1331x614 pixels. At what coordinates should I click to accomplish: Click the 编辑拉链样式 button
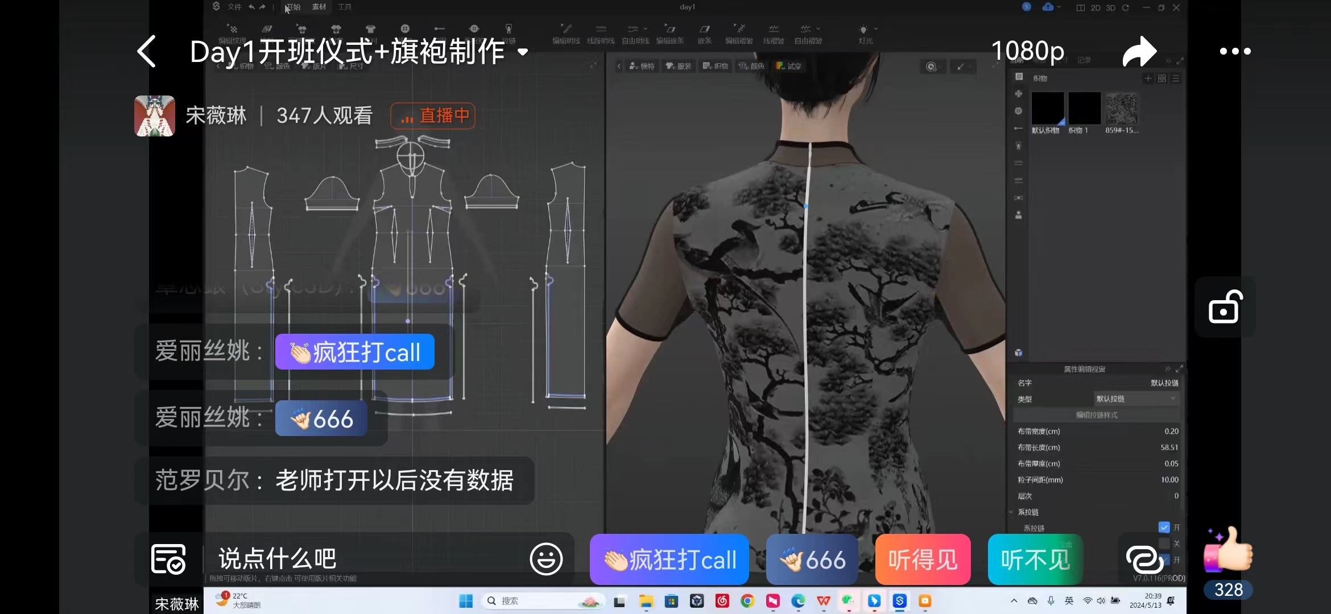tap(1096, 415)
